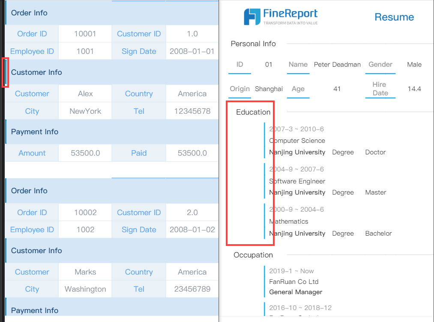The width and height of the screenshot is (434, 322).
Task: Click the Payment Info section header
Action: coord(34,132)
